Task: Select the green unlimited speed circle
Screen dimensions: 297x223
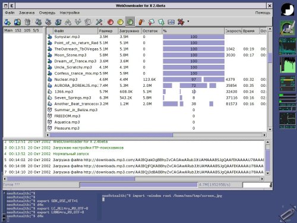Action: [x=130, y=22]
